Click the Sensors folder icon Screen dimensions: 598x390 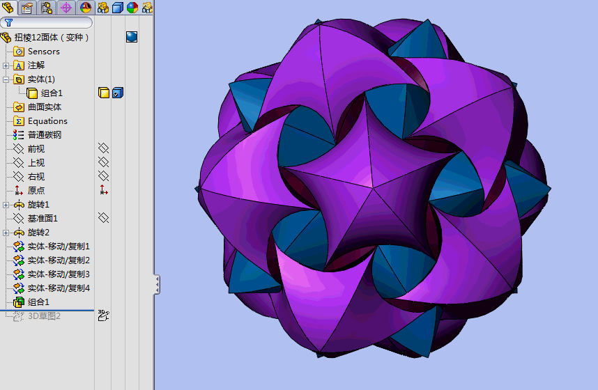click(19, 52)
